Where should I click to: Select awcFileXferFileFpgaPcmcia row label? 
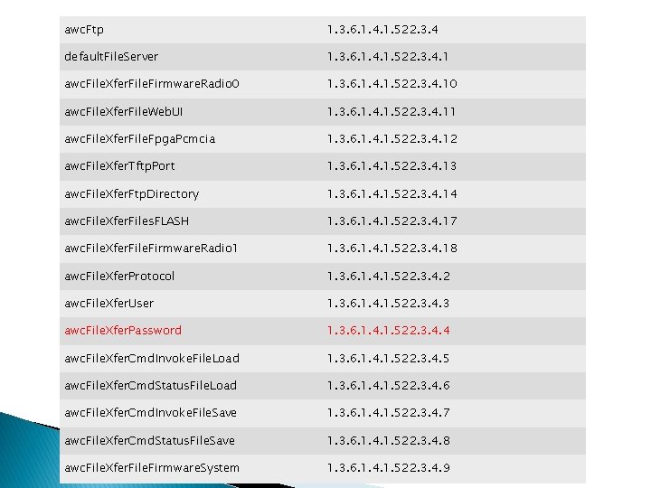click(140, 138)
